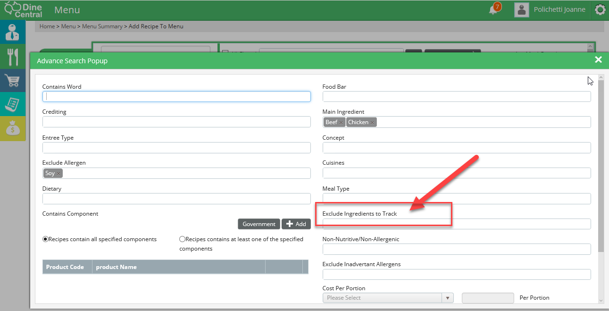Remove the Chicken ingredient tag
The width and height of the screenshot is (609, 311).
tap(372, 123)
